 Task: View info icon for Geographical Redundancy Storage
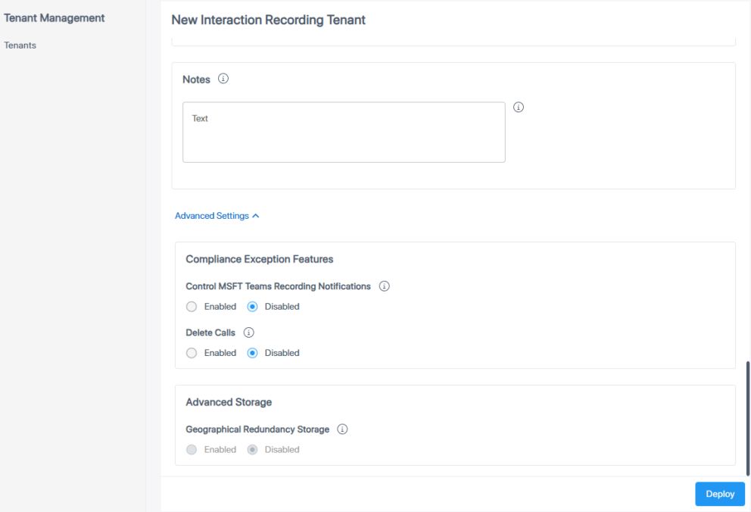point(342,429)
